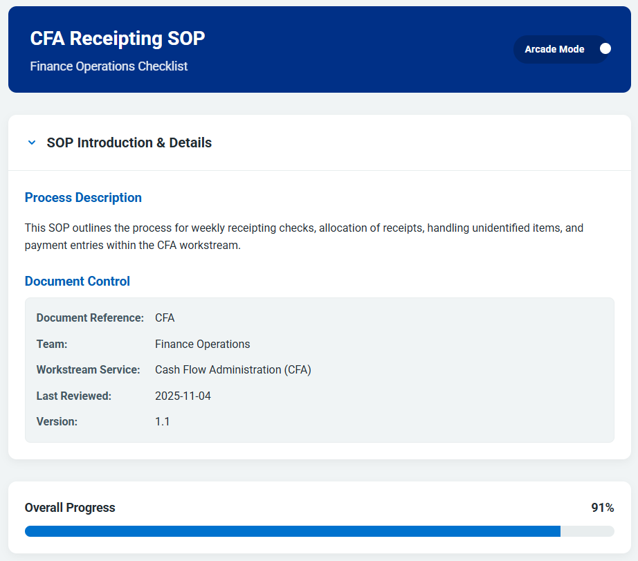
Task: Click the Version number 1.1
Action: tap(162, 422)
